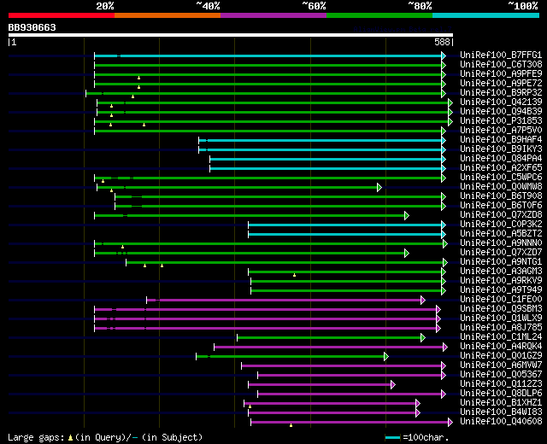Click the BB930663 query name
This screenshot has height=444, width=547.
point(32,27)
